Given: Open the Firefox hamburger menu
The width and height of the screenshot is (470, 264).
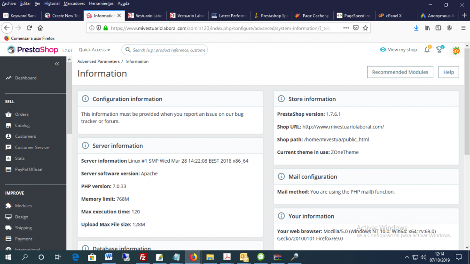Looking at the screenshot, I should click(x=463, y=28).
